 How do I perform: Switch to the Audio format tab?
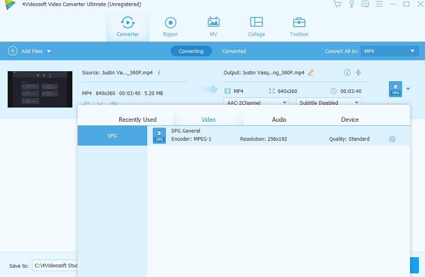click(x=279, y=120)
